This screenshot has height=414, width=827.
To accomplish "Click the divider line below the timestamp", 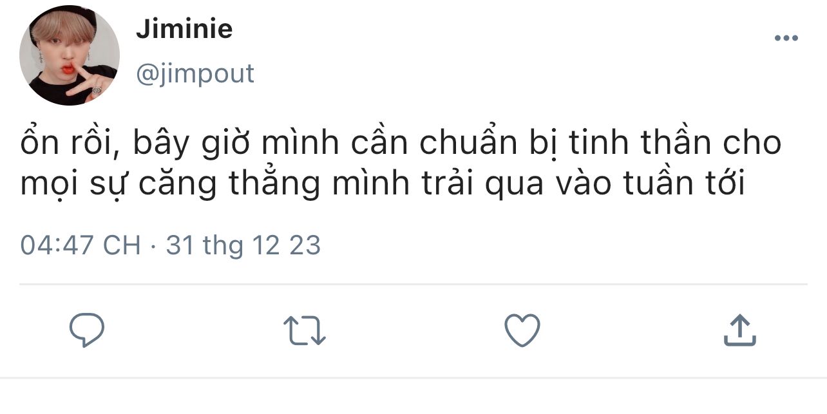I will 413,284.
